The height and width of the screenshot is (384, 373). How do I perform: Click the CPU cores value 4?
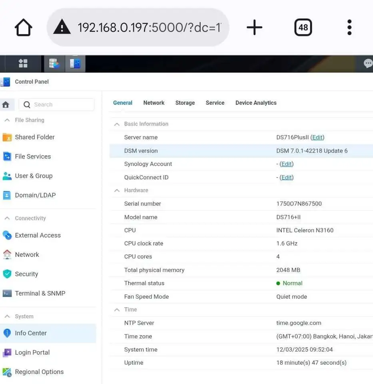tap(278, 257)
